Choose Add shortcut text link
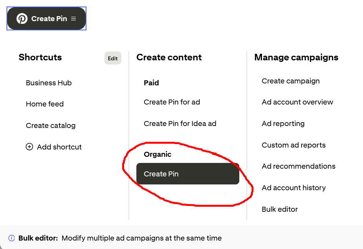 point(59,147)
